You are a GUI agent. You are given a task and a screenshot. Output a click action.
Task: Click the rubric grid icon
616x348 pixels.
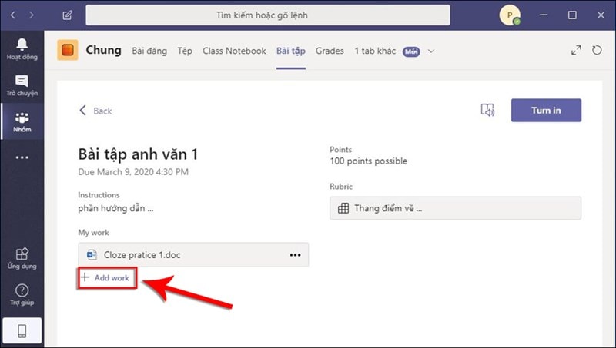click(343, 208)
